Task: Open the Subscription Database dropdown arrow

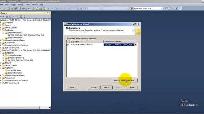Action: coord(136,45)
